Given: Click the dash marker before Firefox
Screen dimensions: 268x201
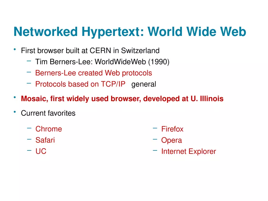Looking at the screenshot, I should pyautogui.click(x=155, y=128).
